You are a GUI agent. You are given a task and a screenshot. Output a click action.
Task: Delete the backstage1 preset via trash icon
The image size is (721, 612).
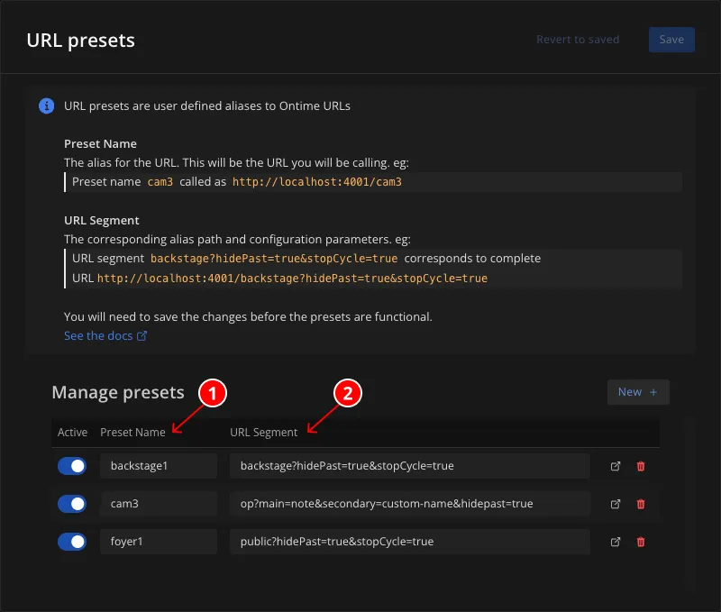point(641,466)
